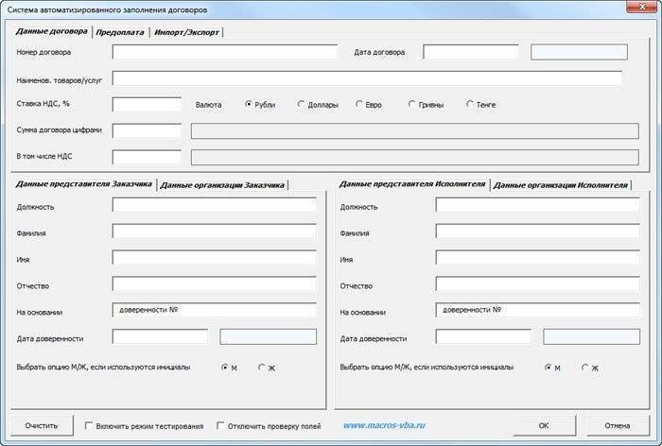Viewport: 662px width, 446px height.
Task: Choose Евро as the currency
Action: pos(359,104)
